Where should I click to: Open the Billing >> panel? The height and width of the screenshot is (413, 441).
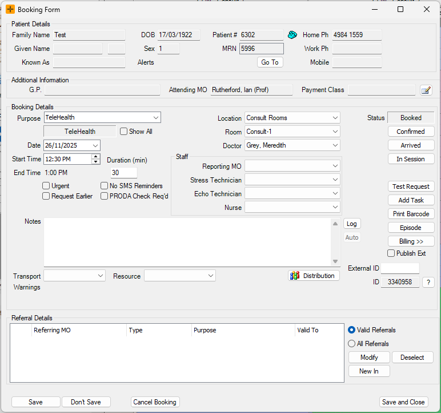[x=411, y=241]
